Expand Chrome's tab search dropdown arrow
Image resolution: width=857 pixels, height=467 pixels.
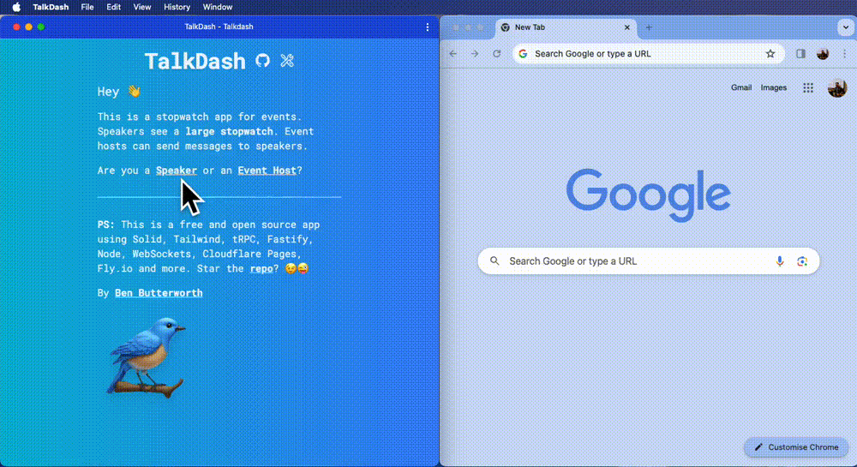[846, 27]
